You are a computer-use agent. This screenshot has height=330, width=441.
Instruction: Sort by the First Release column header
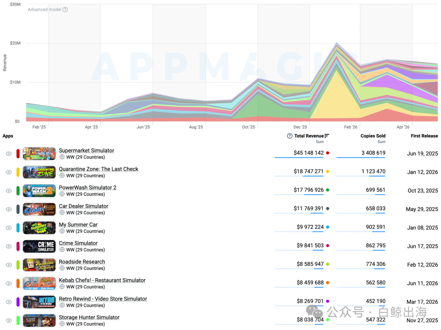pyautogui.click(x=424, y=136)
